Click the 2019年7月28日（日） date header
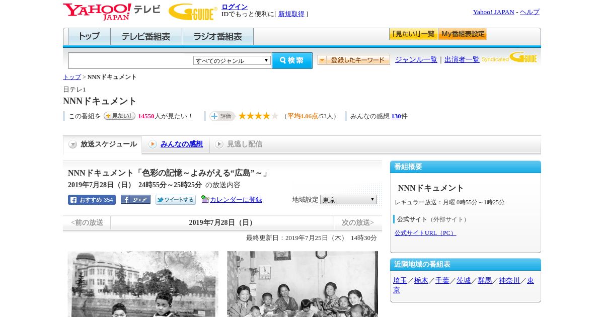 tap(222, 222)
